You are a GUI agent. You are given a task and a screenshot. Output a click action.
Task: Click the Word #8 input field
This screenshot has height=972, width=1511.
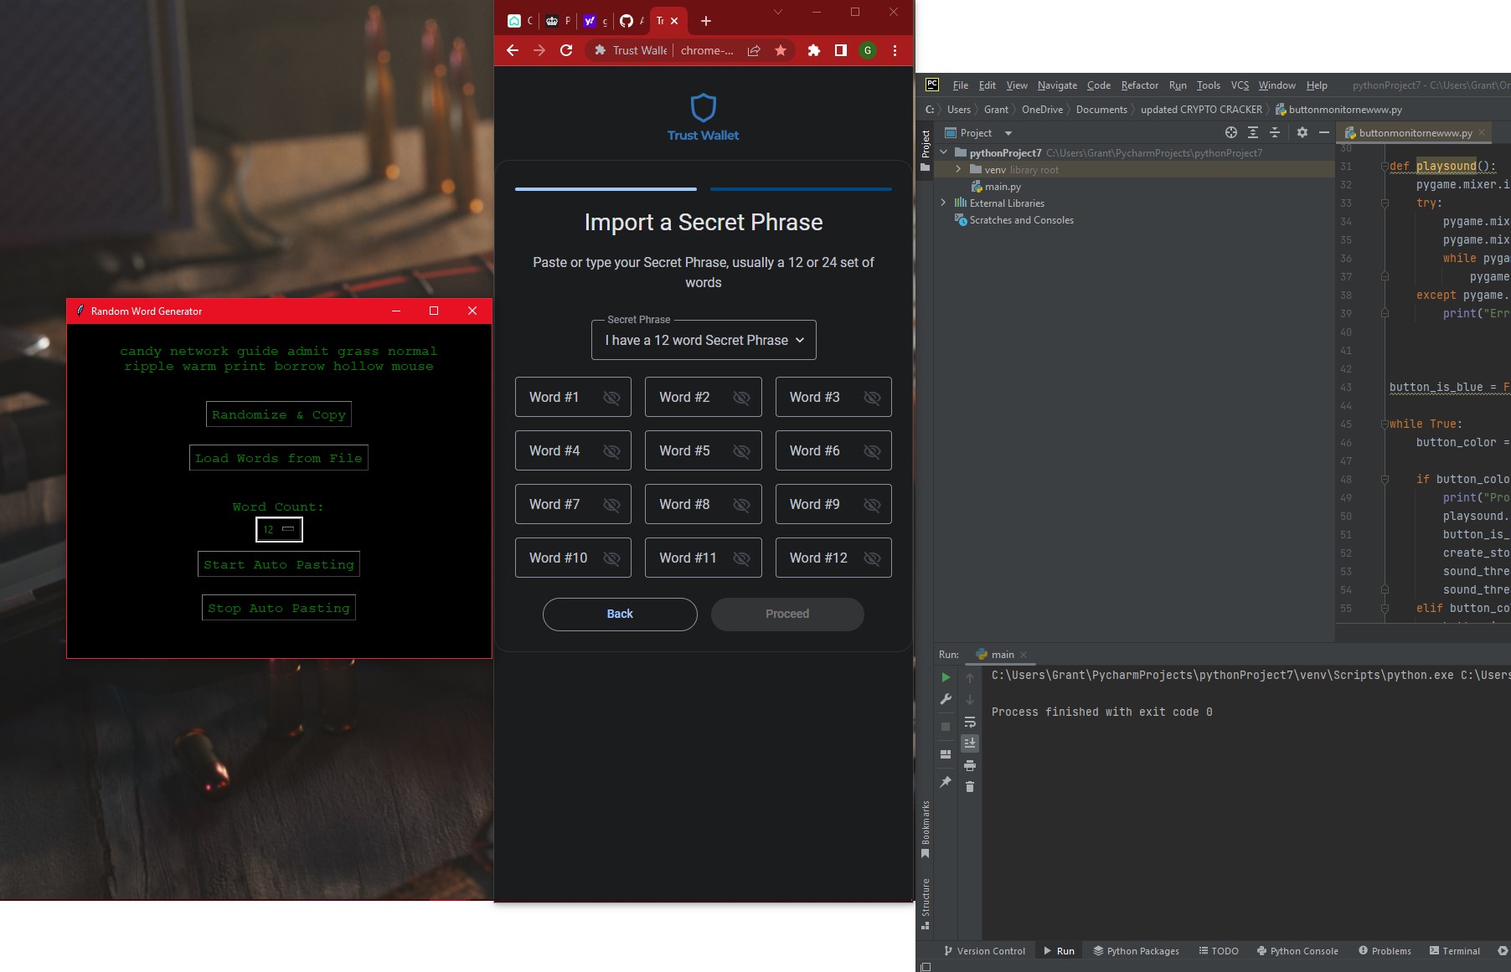[687, 505]
